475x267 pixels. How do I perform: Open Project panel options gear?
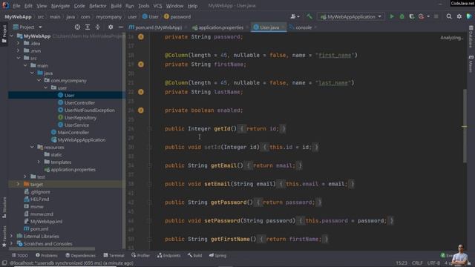(111, 27)
